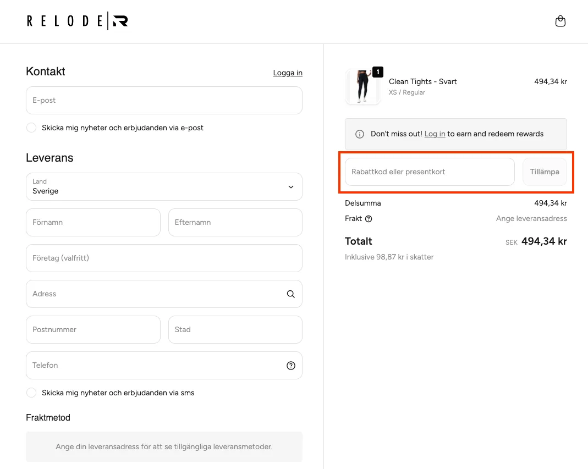Image resolution: width=588 pixels, height=469 pixels.
Task: Click the Frakt info question icon
Action: pyautogui.click(x=369, y=219)
